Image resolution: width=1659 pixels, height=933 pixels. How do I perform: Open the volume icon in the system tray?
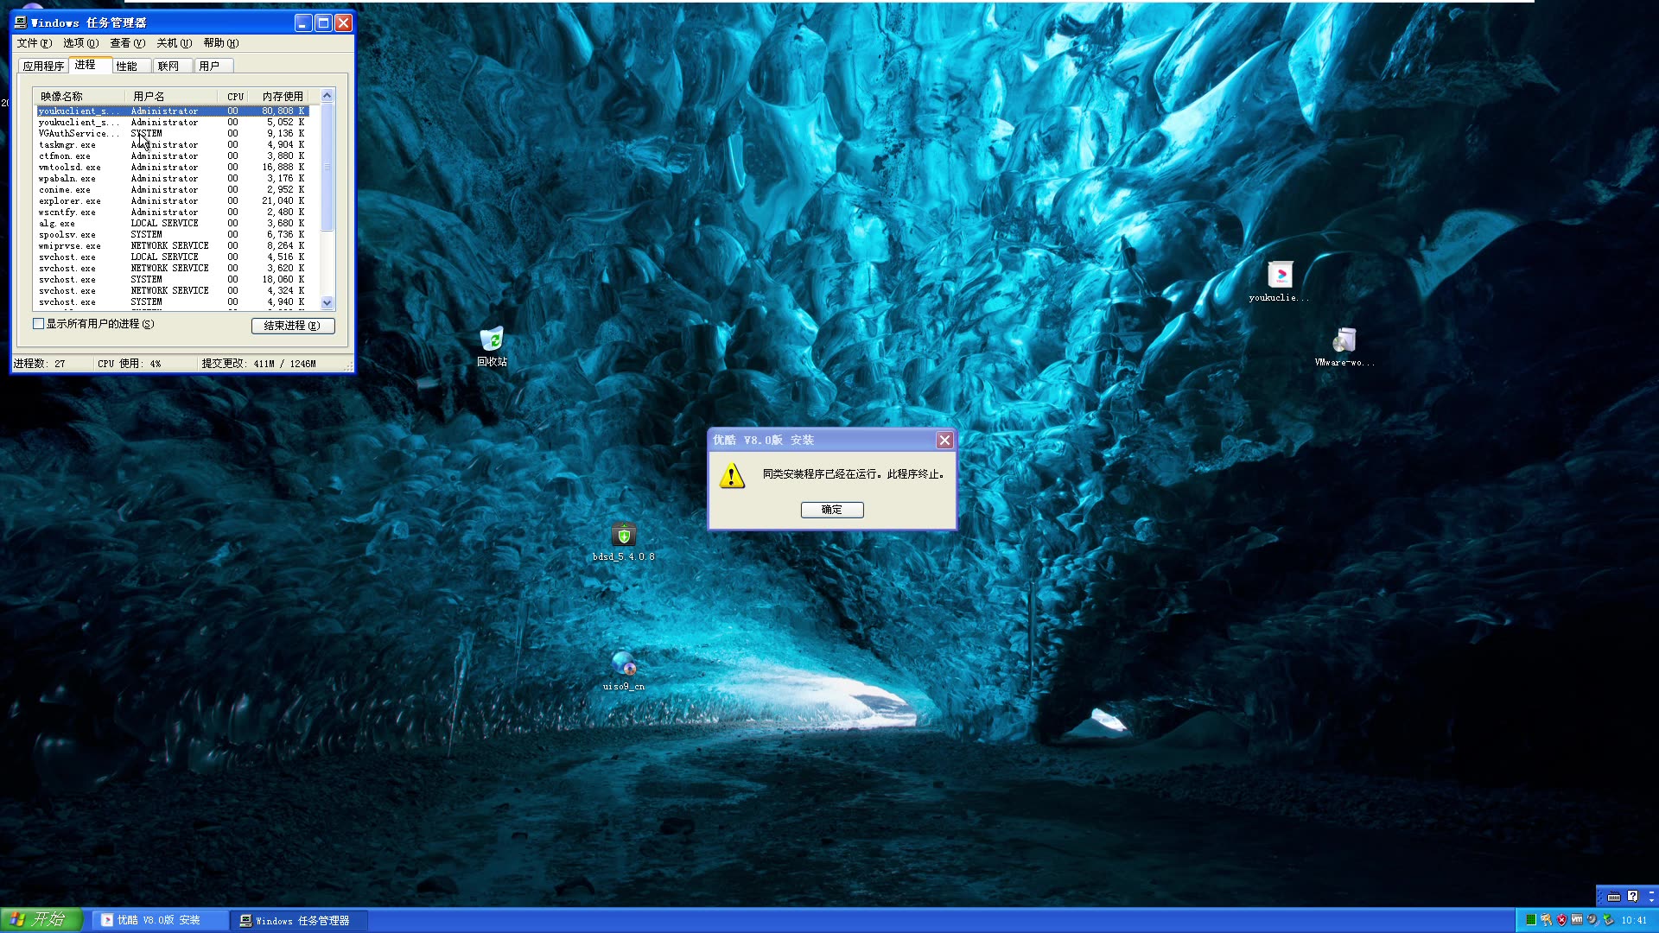[1592, 919]
